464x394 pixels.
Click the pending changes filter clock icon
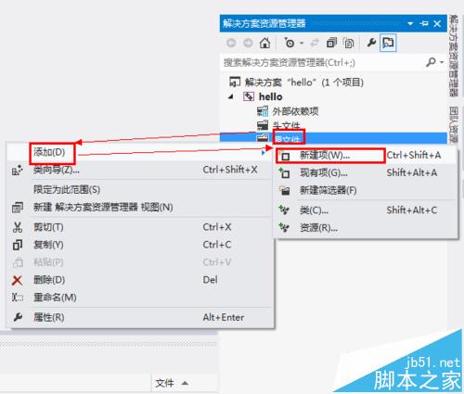tap(290, 43)
